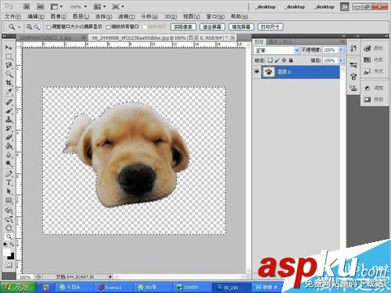
Task: Toggle Quick Mask mode button
Action: coord(9,265)
